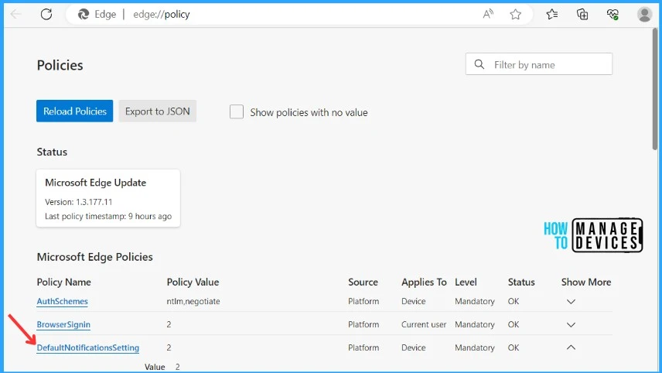Open the Favorites list icon
Image resolution: width=662 pixels, height=373 pixels.
click(x=552, y=15)
